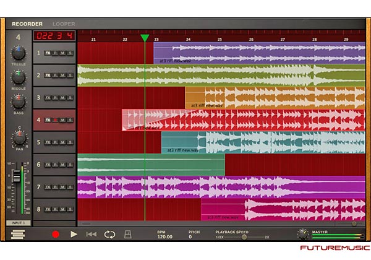Screen dimensions: 371x260
Task: Click bar 28 on the timeline ruler
Action: 314,39
